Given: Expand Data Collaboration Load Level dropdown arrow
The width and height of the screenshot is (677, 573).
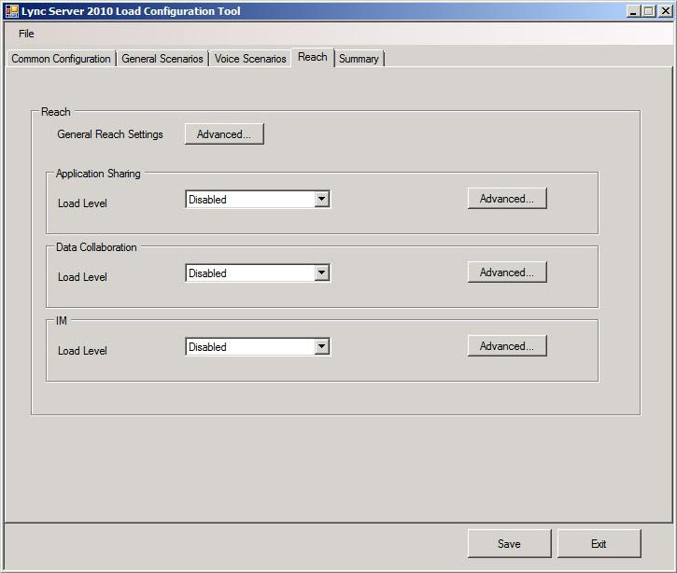Looking at the screenshot, I should [x=321, y=273].
